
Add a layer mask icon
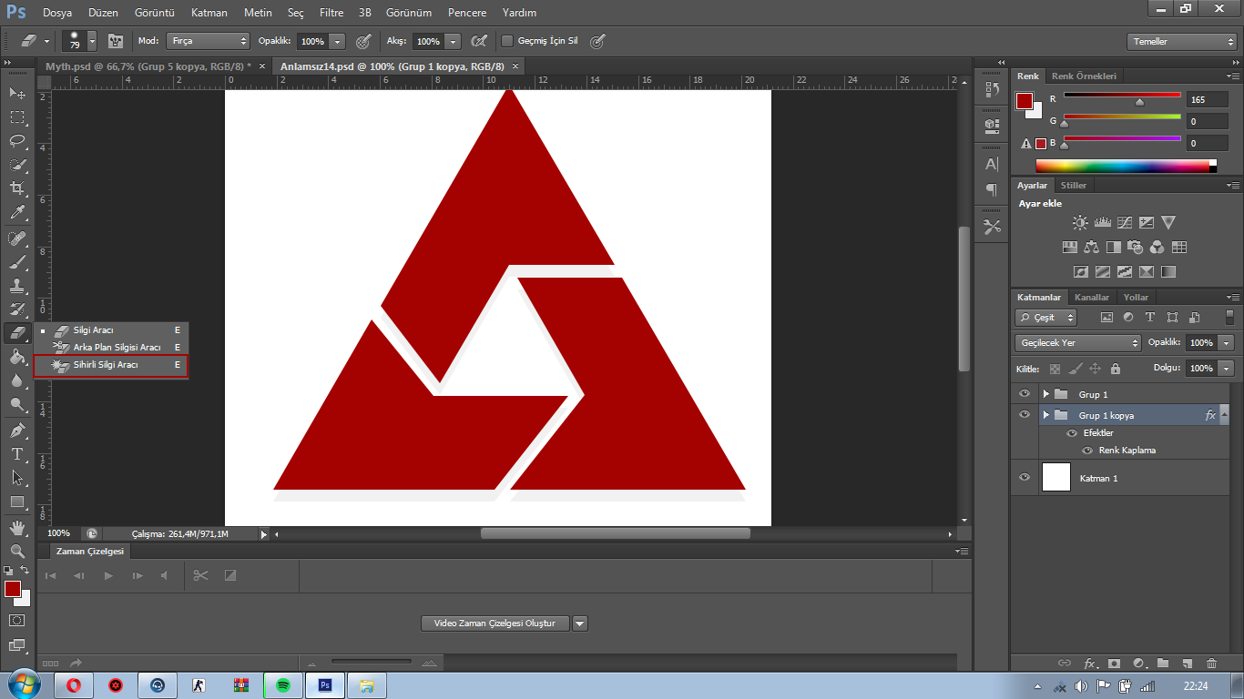point(1113,664)
